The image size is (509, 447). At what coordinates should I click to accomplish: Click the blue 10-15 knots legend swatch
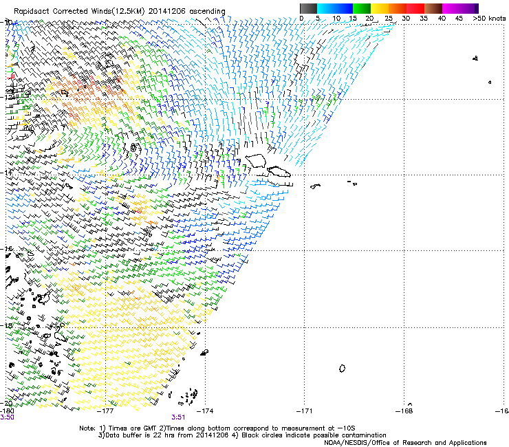click(x=344, y=8)
